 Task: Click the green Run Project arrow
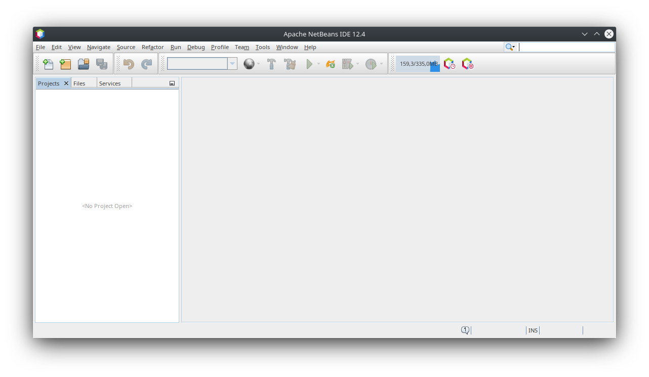[x=309, y=64]
